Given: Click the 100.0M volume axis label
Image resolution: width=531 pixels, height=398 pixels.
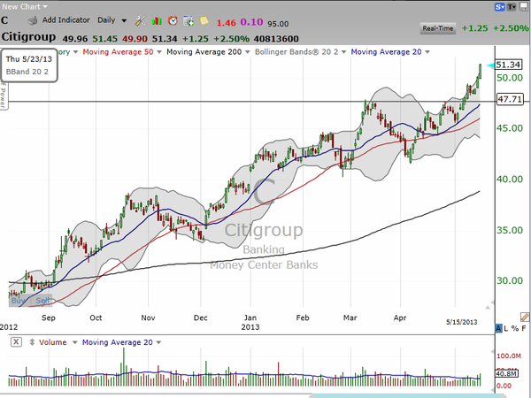Looking at the screenshot, I should pos(509,356).
